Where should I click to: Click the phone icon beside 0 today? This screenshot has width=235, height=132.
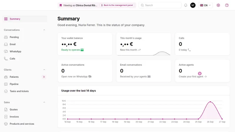point(189,50)
